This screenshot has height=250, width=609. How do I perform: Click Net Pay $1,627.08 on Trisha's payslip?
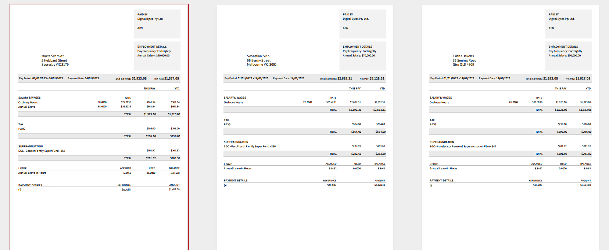578,78
